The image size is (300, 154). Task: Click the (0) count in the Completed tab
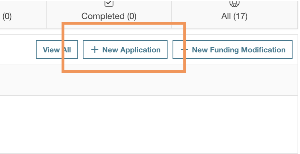tap(131, 16)
